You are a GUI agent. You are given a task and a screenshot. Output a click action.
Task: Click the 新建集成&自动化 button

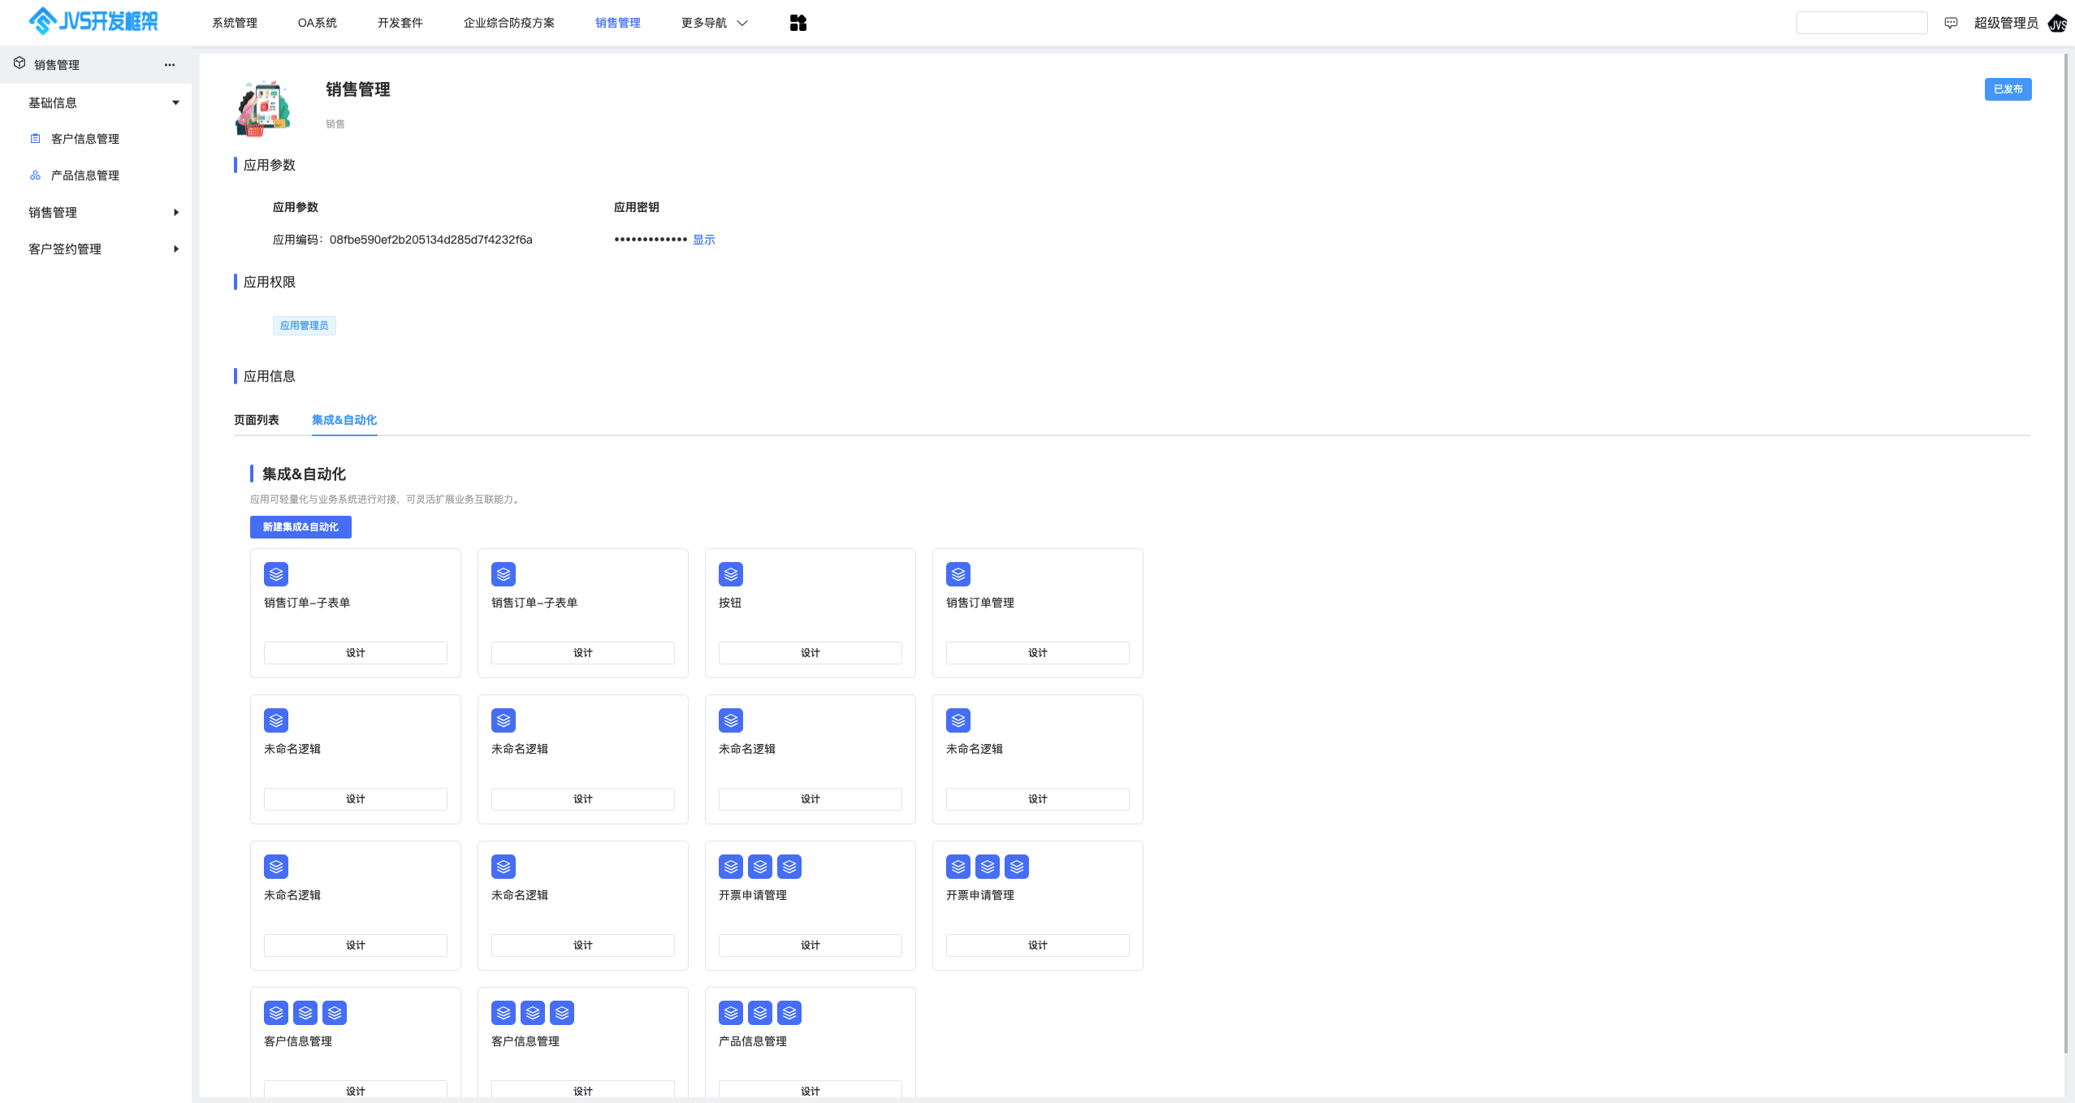coord(300,527)
